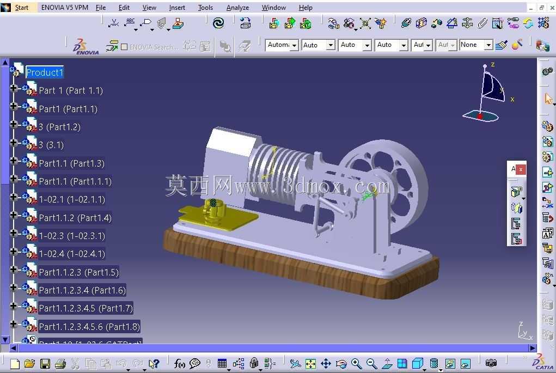Open the Insert menu
The height and width of the screenshot is (373, 556).
[x=177, y=8]
